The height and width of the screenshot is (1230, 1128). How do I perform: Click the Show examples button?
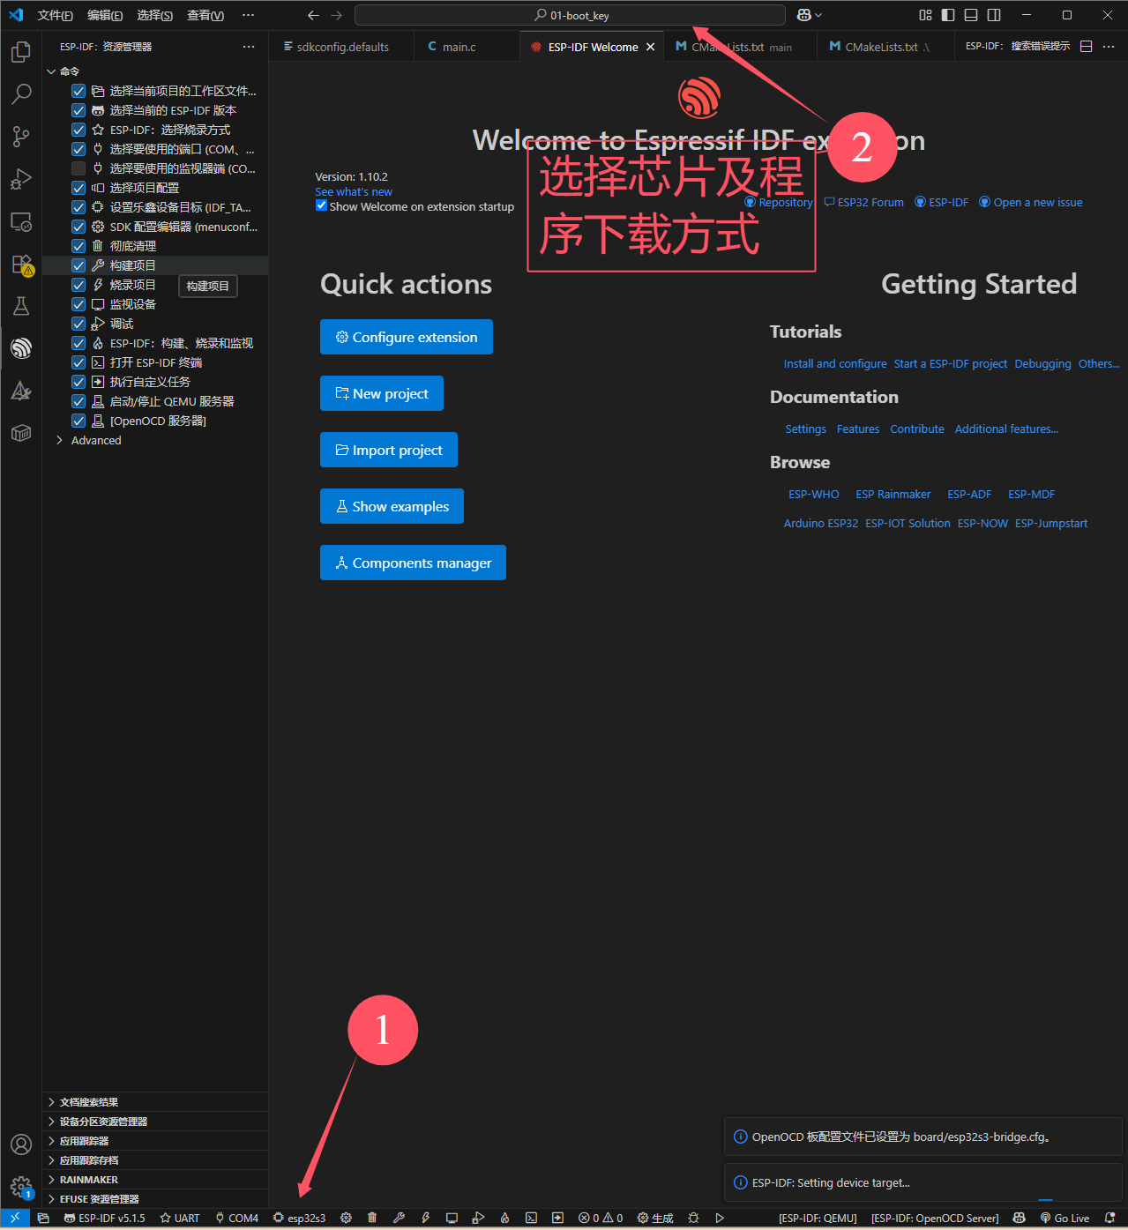(392, 506)
